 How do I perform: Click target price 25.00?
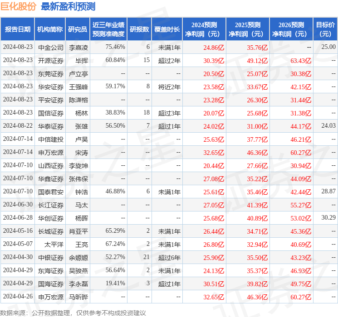pyautogui.click(x=328, y=47)
